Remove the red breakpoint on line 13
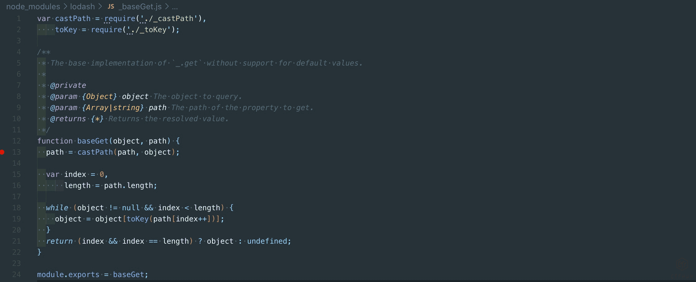Screen dimensions: 696x282 (x=2, y=152)
